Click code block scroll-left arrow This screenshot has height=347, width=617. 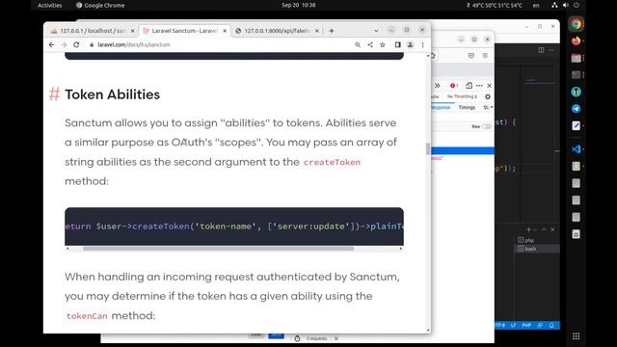click(67, 249)
